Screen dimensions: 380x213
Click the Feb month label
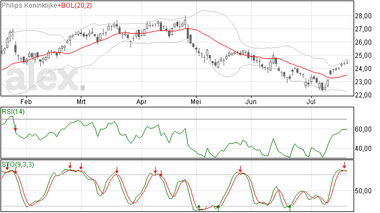click(26, 101)
